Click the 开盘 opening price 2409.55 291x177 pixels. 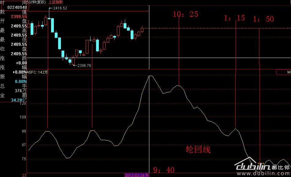click(x=19, y=26)
